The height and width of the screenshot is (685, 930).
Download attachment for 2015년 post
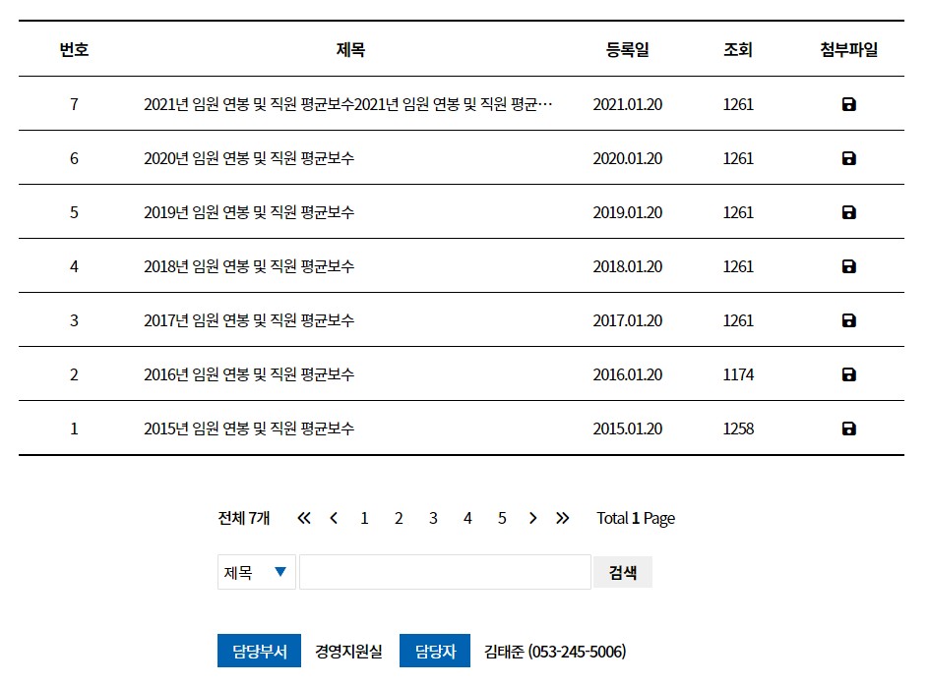pos(848,428)
